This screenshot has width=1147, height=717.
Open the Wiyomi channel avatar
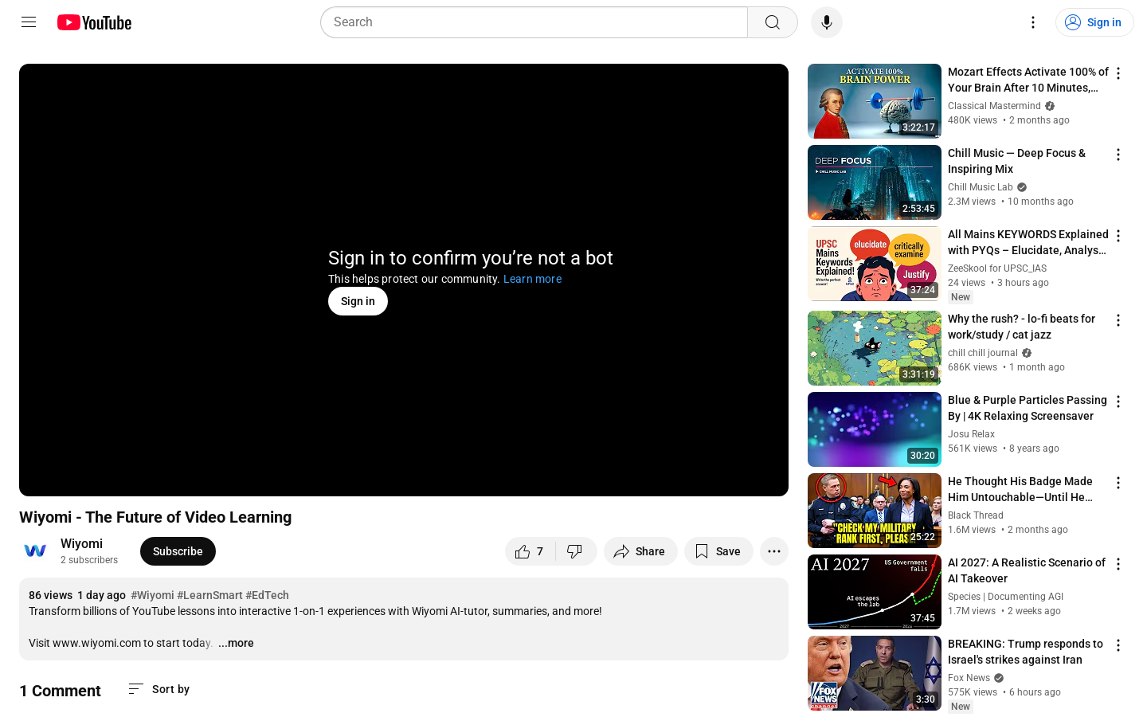(35, 551)
